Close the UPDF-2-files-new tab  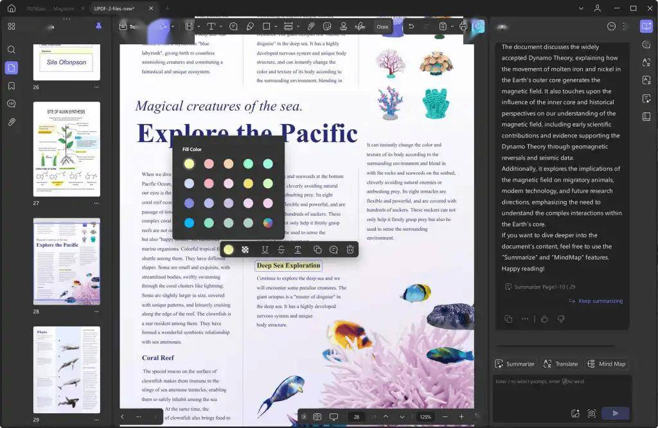click(x=151, y=8)
